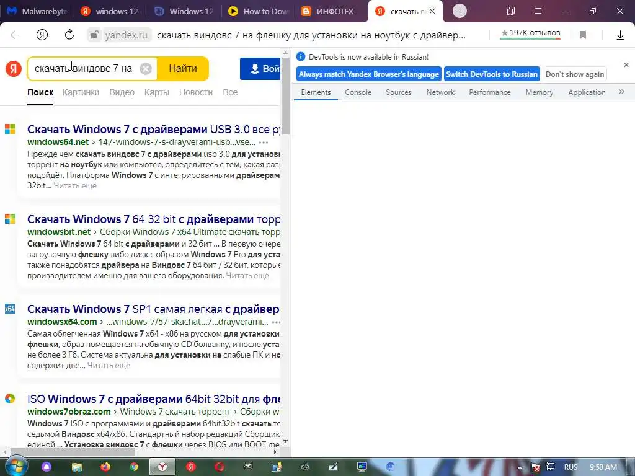The width and height of the screenshot is (635, 476).
Task: Click the Yandex logo beside search box
Action: tap(14, 68)
